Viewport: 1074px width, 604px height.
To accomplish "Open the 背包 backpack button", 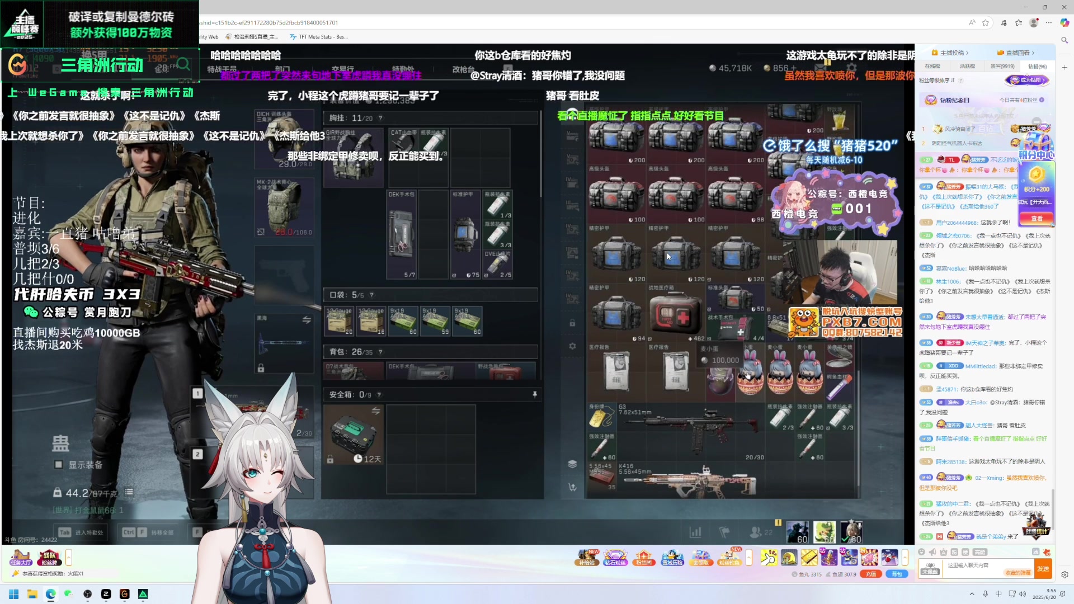I will [897, 574].
